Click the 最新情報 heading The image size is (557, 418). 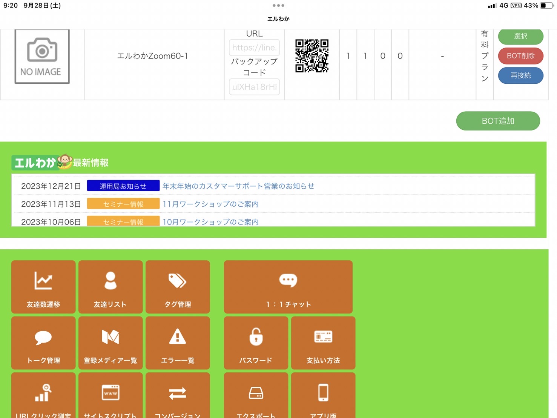point(91,163)
